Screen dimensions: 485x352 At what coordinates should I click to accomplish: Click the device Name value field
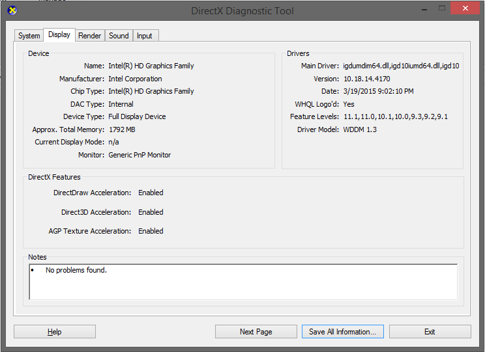pos(151,66)
